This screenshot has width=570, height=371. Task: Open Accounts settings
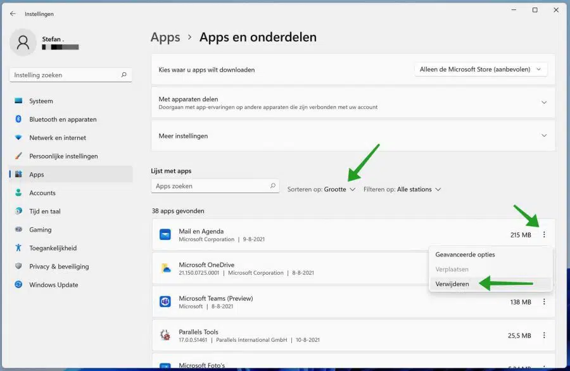[71, 193]
